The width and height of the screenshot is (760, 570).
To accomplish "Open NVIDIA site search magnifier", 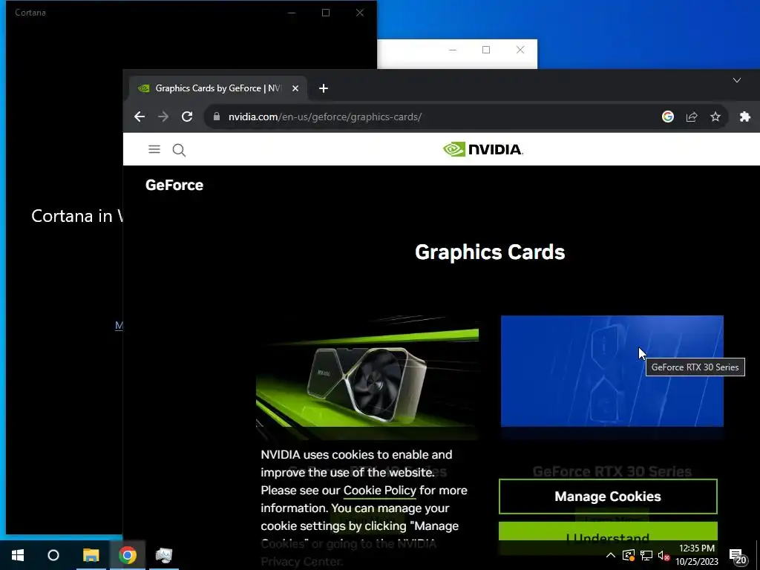I will [x=179, y=150].
